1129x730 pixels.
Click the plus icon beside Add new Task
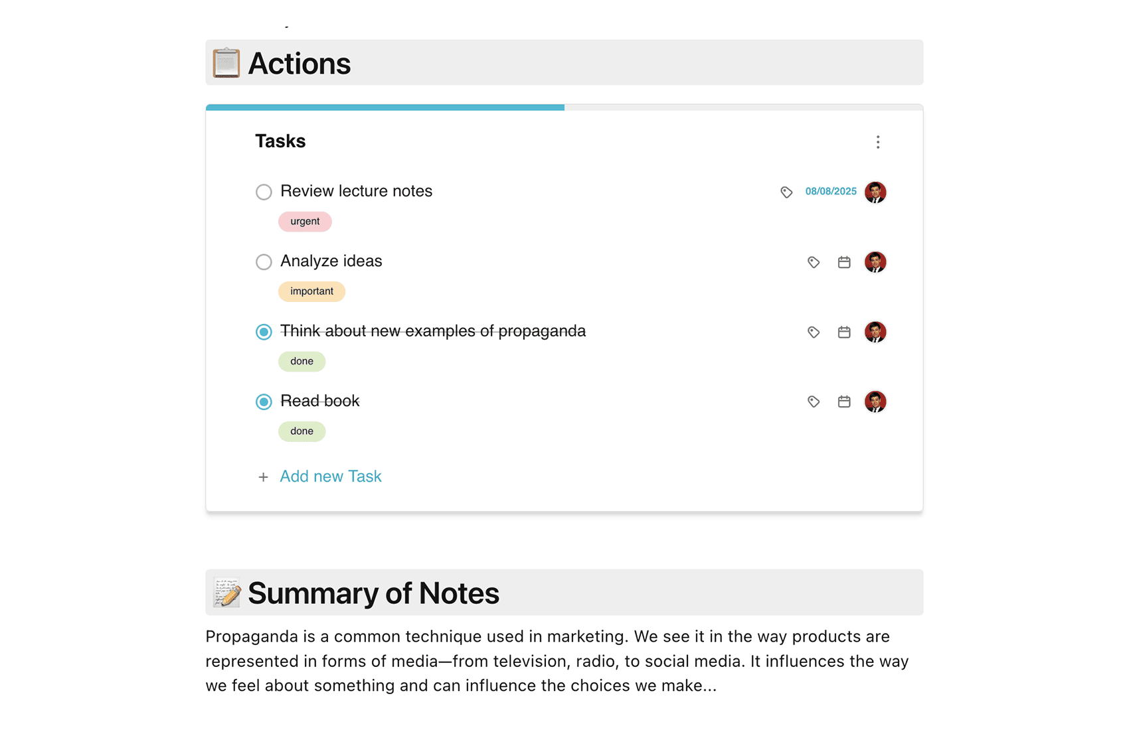(263, 477)
